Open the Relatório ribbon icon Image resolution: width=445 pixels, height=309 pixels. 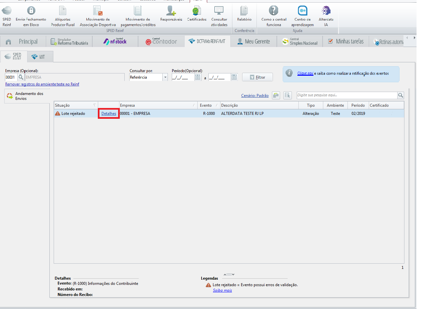(244, 14)
